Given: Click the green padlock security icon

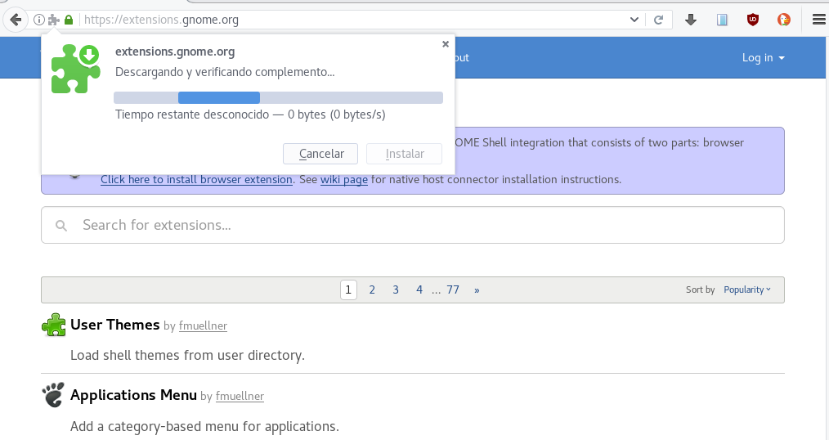Looking at the screenshot, I should [x=69, y=20].
